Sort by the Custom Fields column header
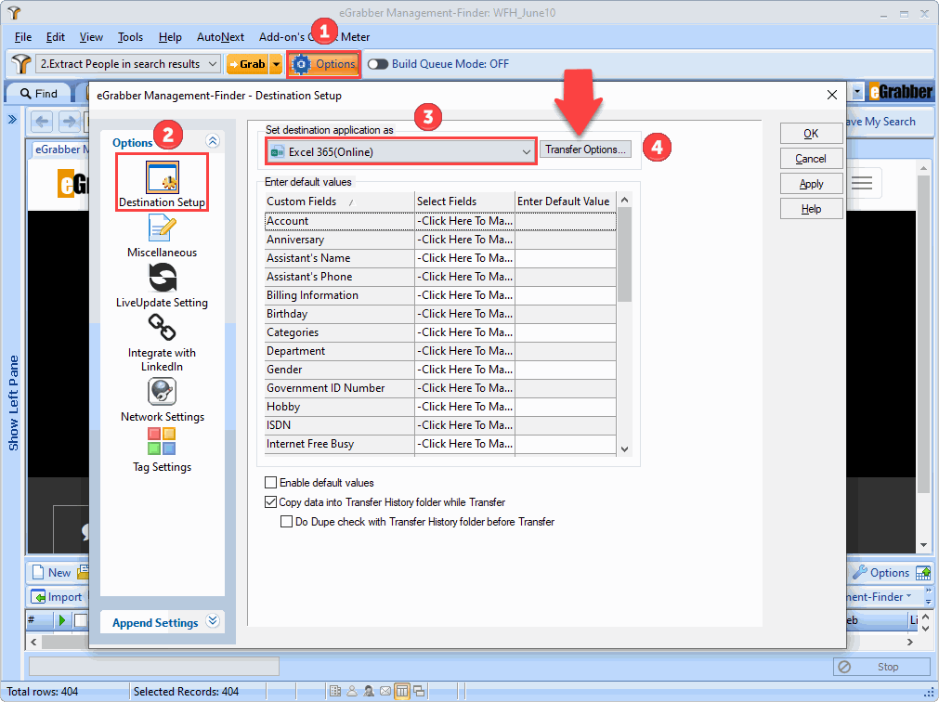This screenshot has width=939, height=702. [x=340, y=201]
